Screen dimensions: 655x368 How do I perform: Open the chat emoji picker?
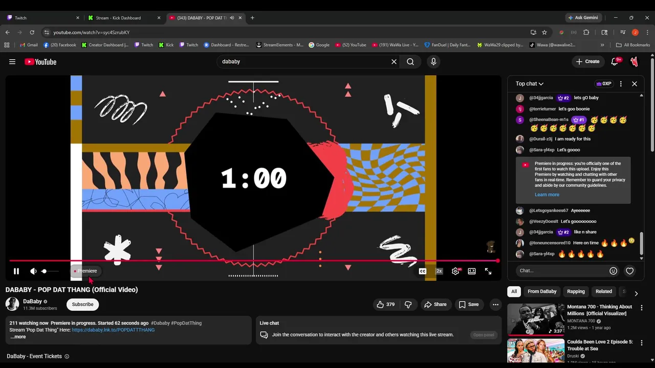coord(613,271)
